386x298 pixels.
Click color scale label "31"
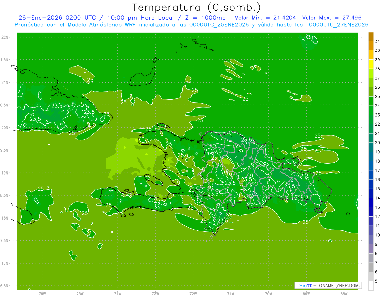(377, 41)
